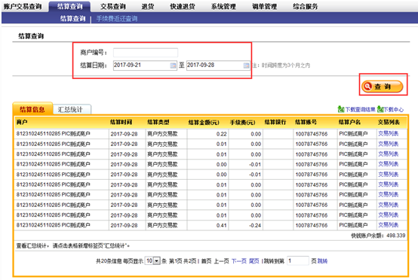Switch to the 汇总统计 tab
Viewport: 418px width, 280px height.
pos(72,109)
